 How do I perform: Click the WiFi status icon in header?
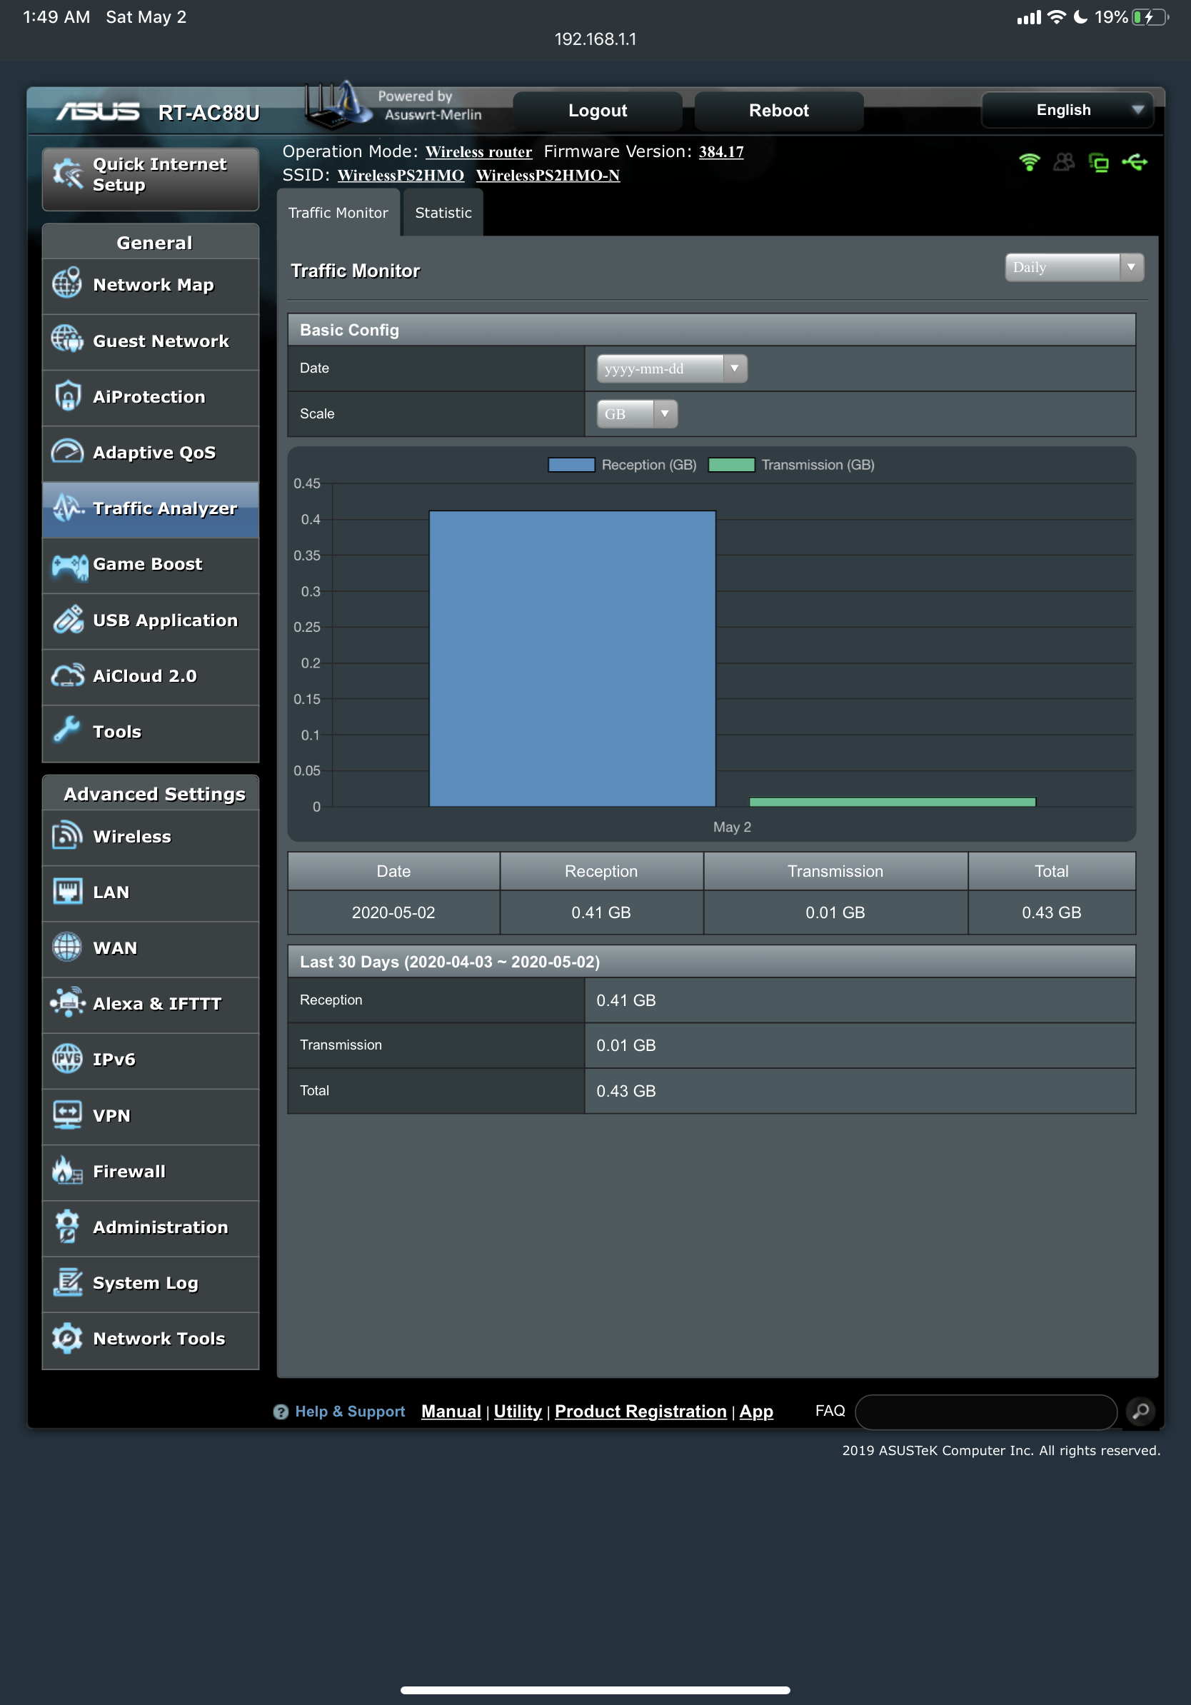tap(1029, 162)
